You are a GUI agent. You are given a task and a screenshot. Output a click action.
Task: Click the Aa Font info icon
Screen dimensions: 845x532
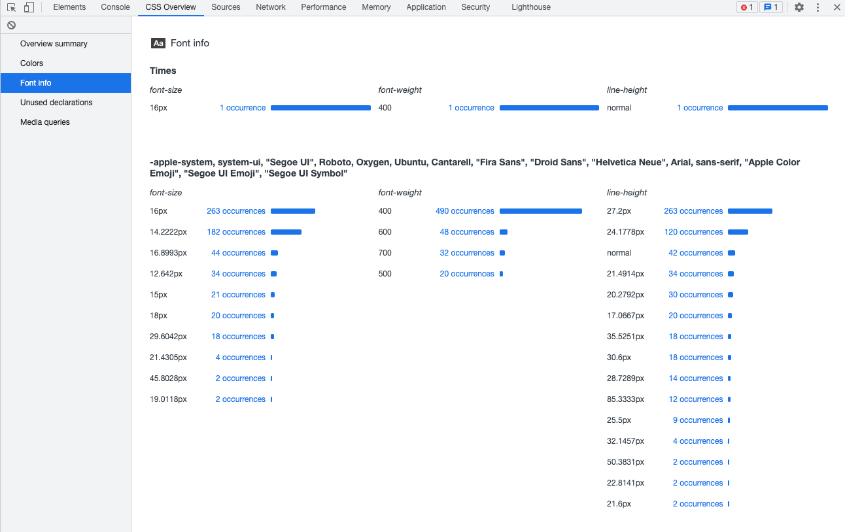[158, 43]
